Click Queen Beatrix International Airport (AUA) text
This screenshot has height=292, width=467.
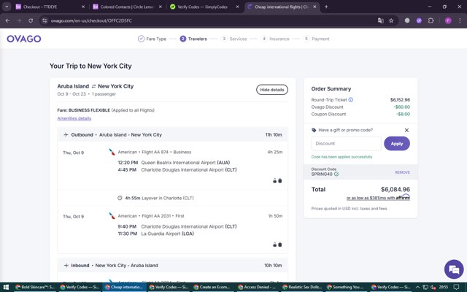click(x=185, y=162)
